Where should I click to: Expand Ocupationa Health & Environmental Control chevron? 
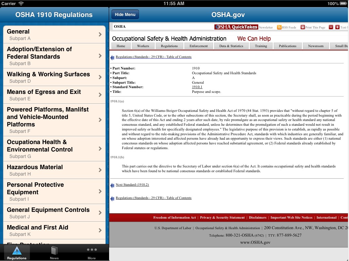(x=100, y=149)
